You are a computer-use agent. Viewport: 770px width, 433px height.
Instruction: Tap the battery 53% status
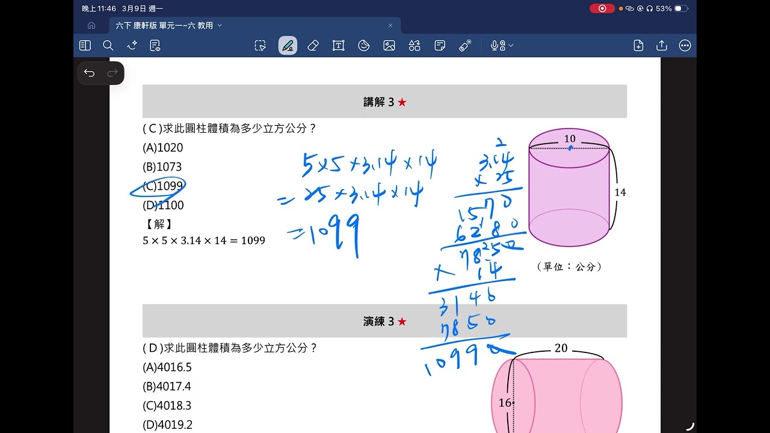[672, 8]
